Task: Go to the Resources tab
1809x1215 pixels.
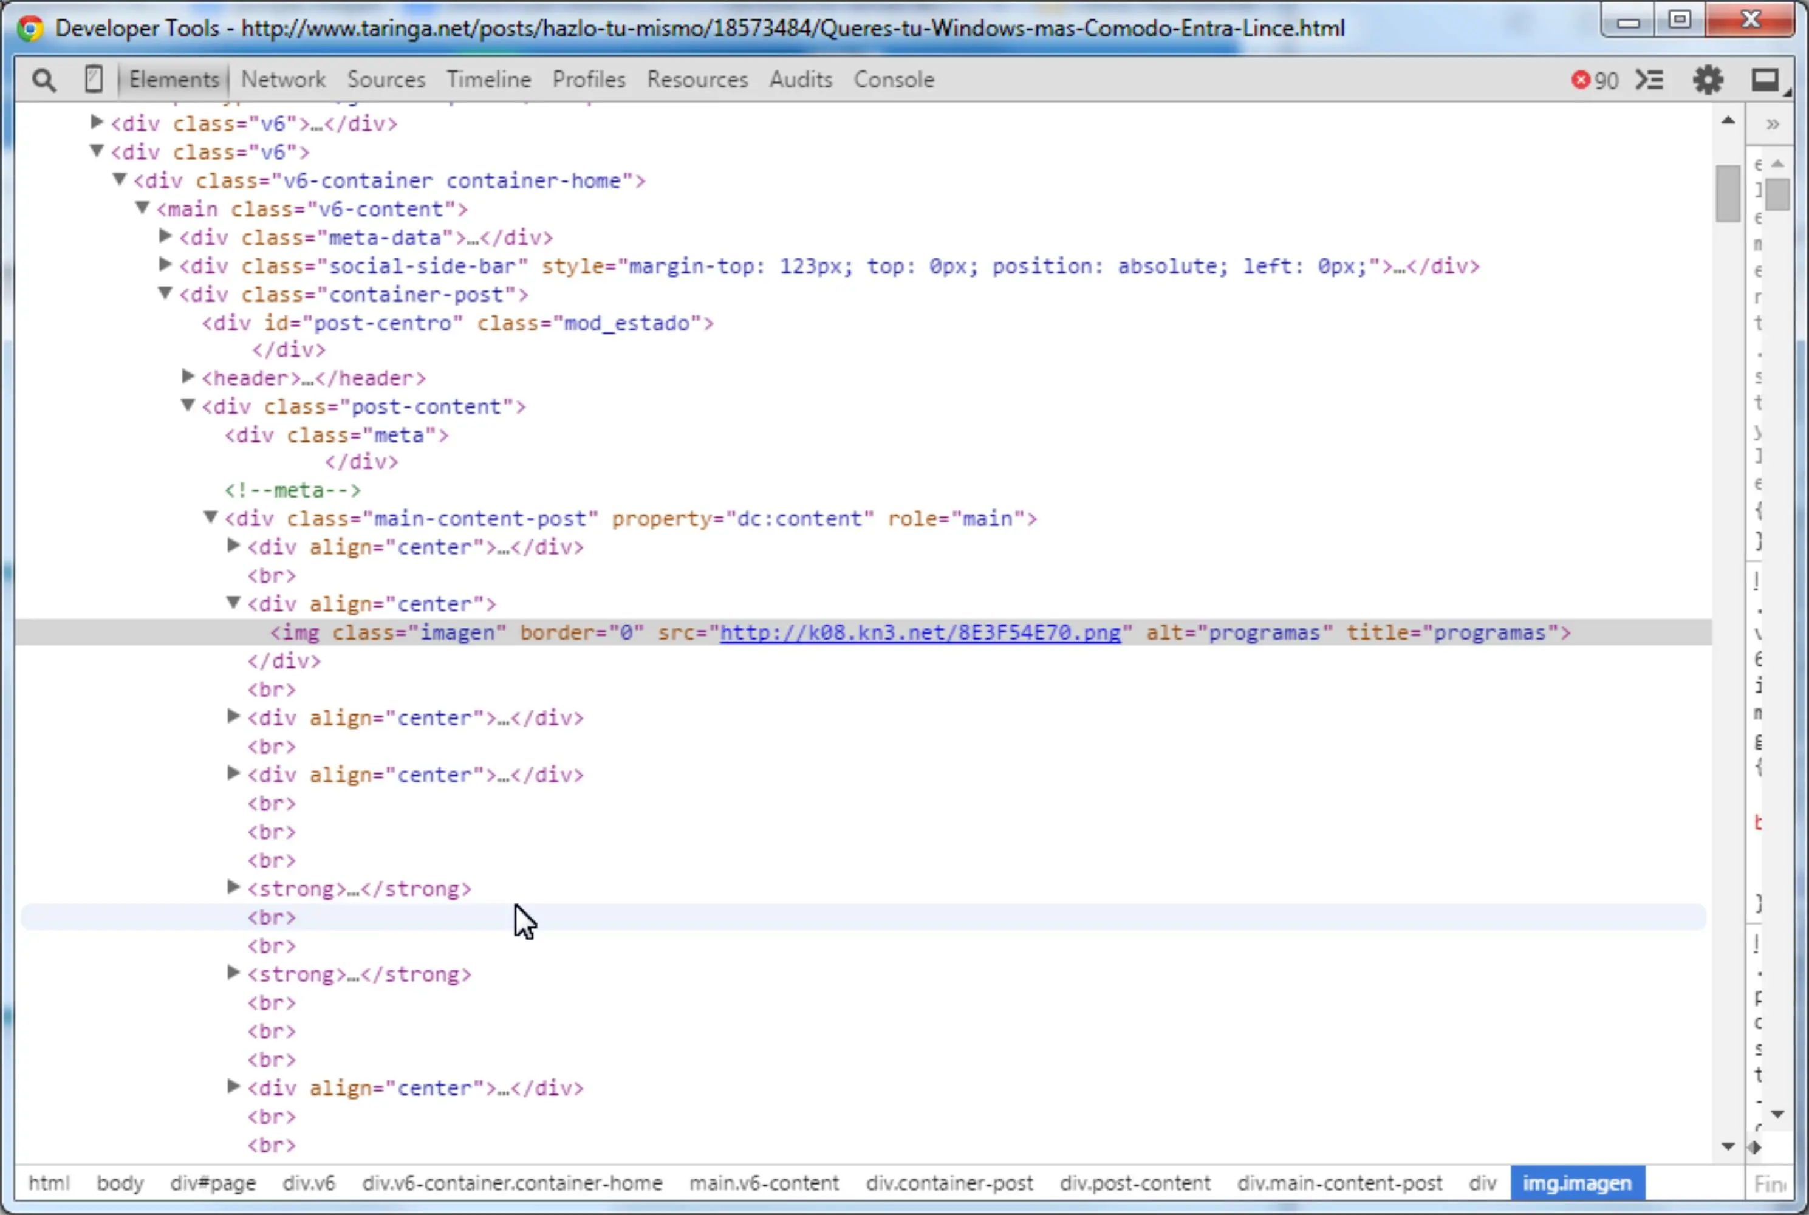Action: click(697, 80)
